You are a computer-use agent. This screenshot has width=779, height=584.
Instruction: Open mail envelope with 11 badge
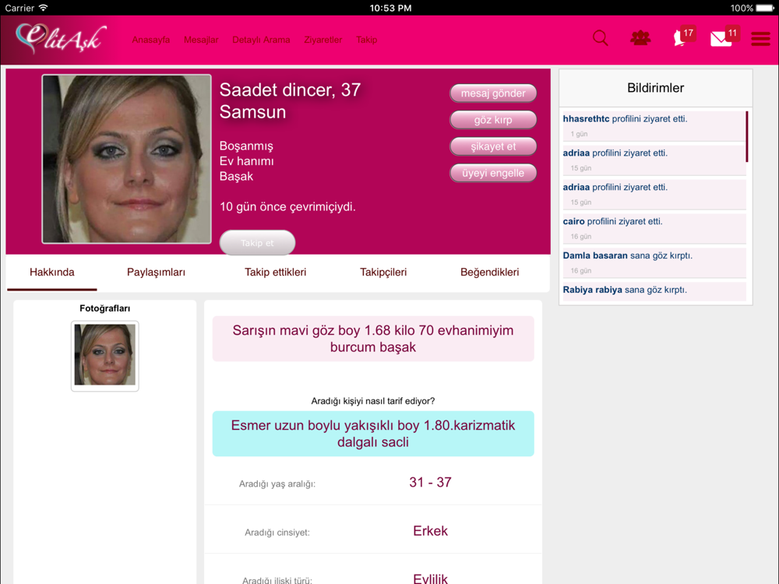(x=724, y=37)
